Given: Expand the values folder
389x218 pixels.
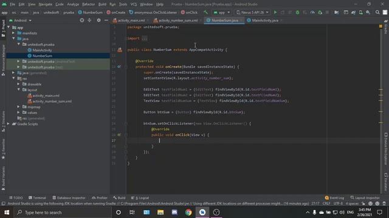Looking at the screenshot, I should coord(19,113).
